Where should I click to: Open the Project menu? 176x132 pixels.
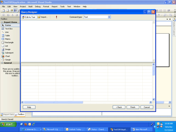coord(23,6)
